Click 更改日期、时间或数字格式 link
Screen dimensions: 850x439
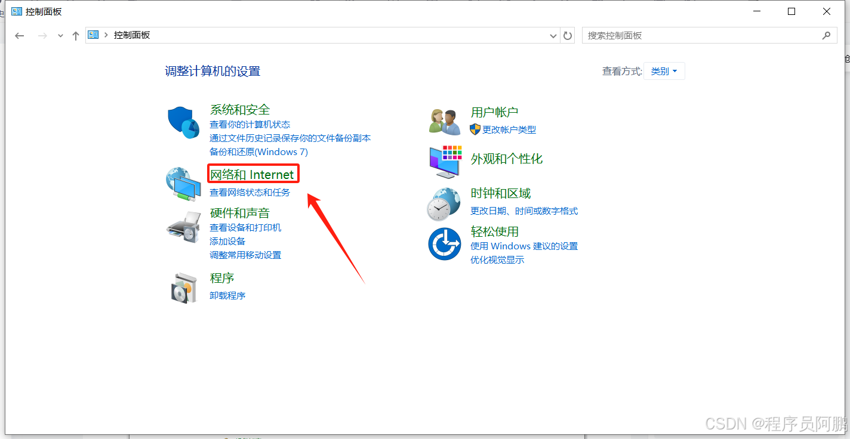tap(524, 211)
